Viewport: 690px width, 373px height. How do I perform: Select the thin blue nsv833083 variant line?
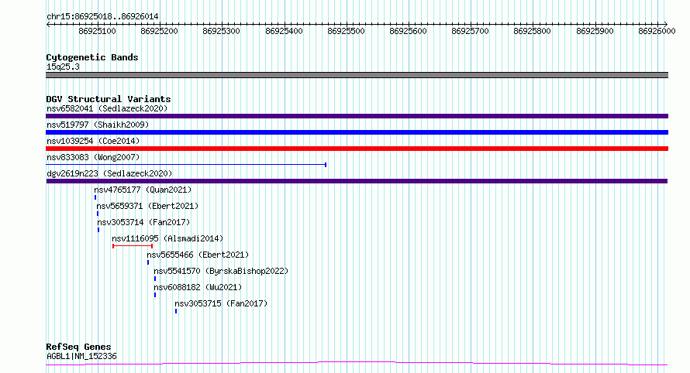[186, 165]
